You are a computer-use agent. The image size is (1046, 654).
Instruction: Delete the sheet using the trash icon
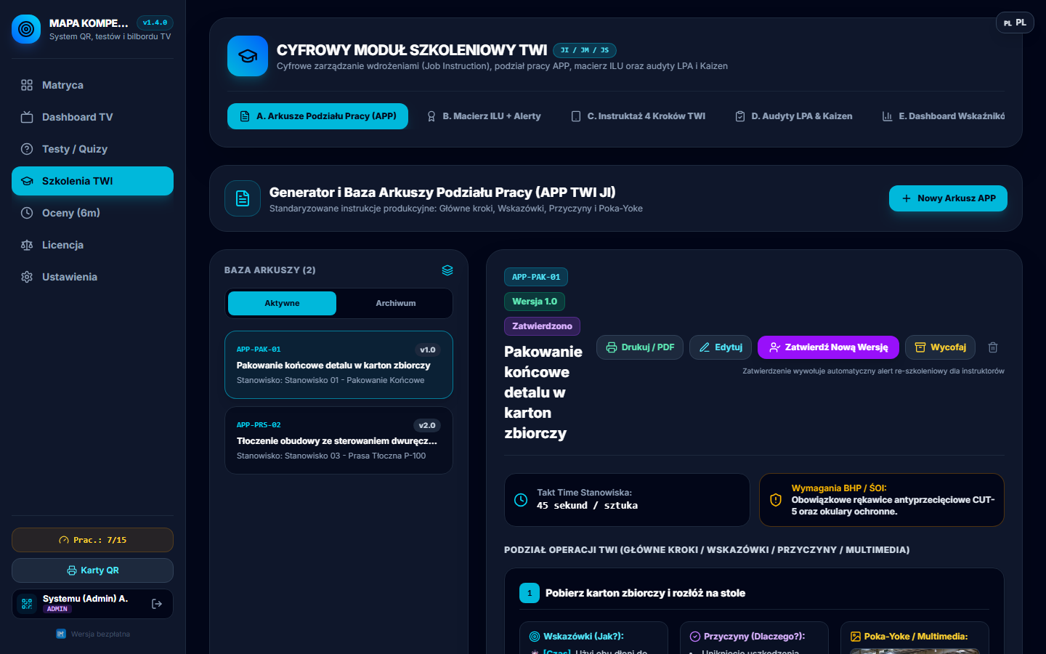pyautogui.click(x=993, y=347)
